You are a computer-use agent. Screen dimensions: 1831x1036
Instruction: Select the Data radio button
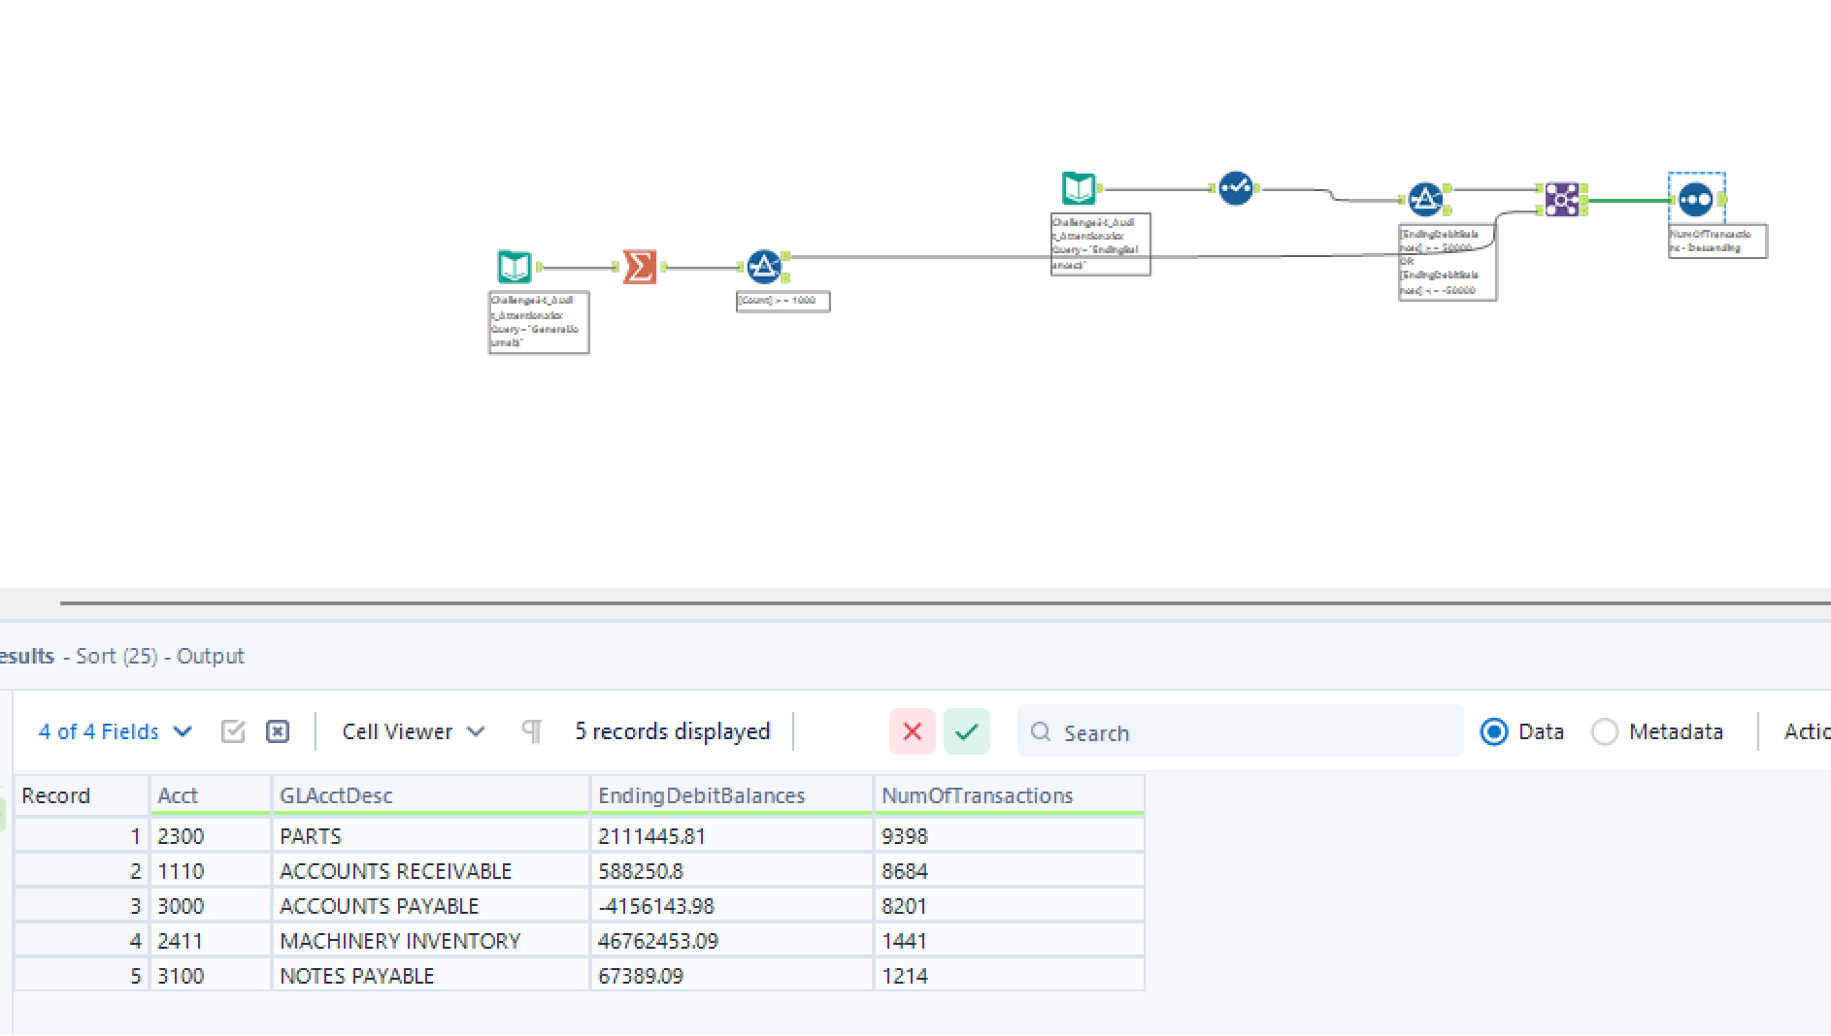coord(1494,731)
